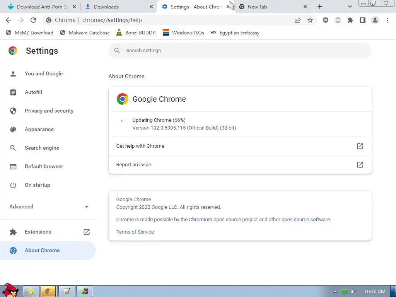The width and height of the screenshot is (396, 297).
Task: Switch to the Downloads tab
Action: coord(106,7)
